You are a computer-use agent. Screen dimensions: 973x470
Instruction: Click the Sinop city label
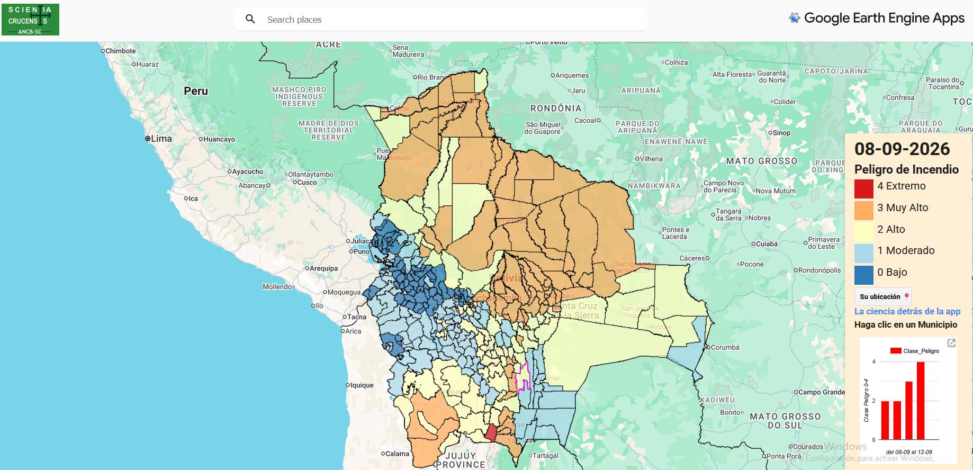781,133
